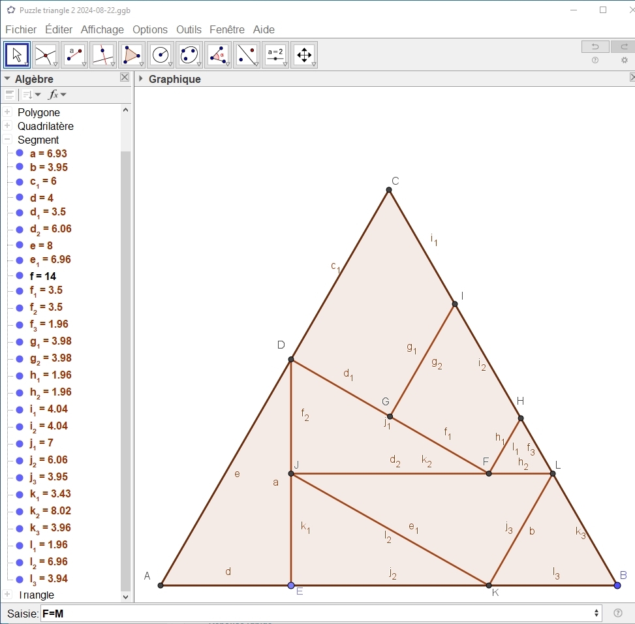
Task: Select the Segment tool in toolbar
Action: coord(74,55)
